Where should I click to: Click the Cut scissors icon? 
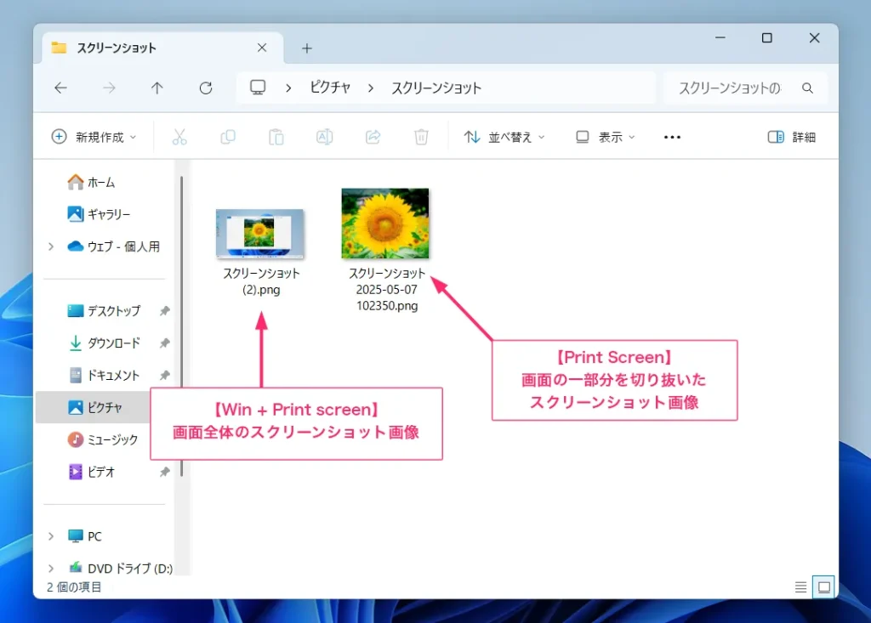tap(179, 137)
